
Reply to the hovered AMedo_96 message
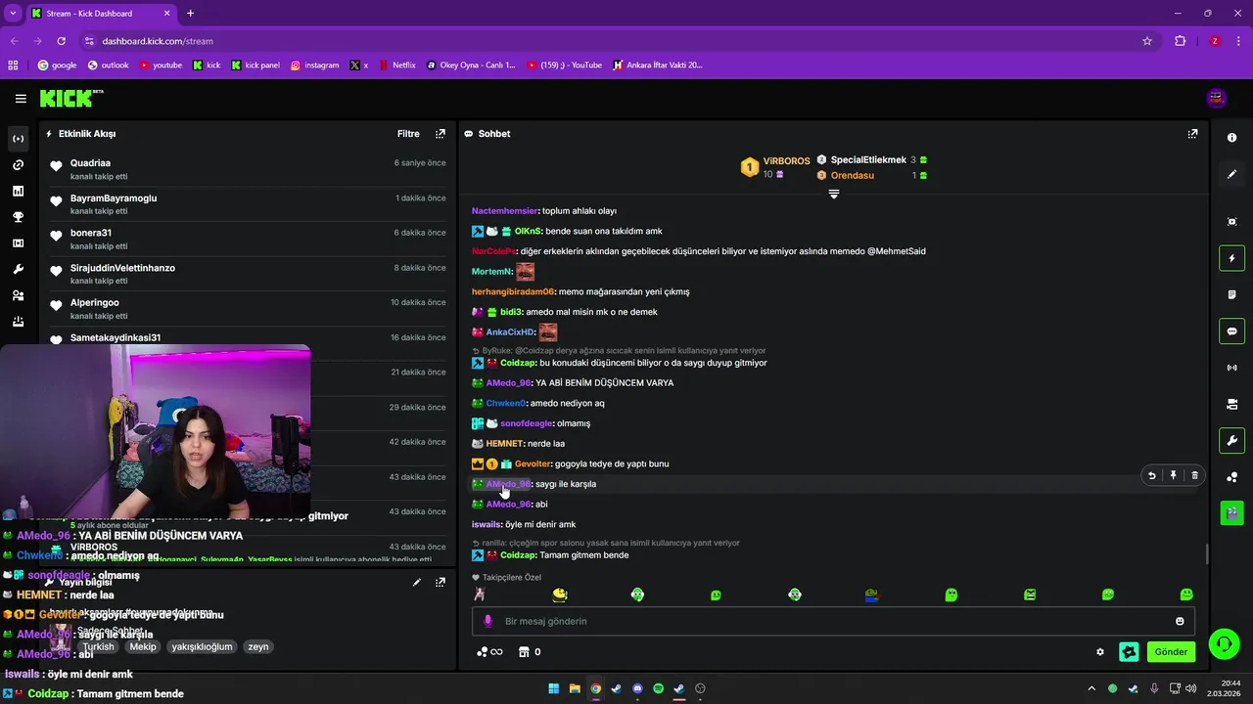point(1151,475)
